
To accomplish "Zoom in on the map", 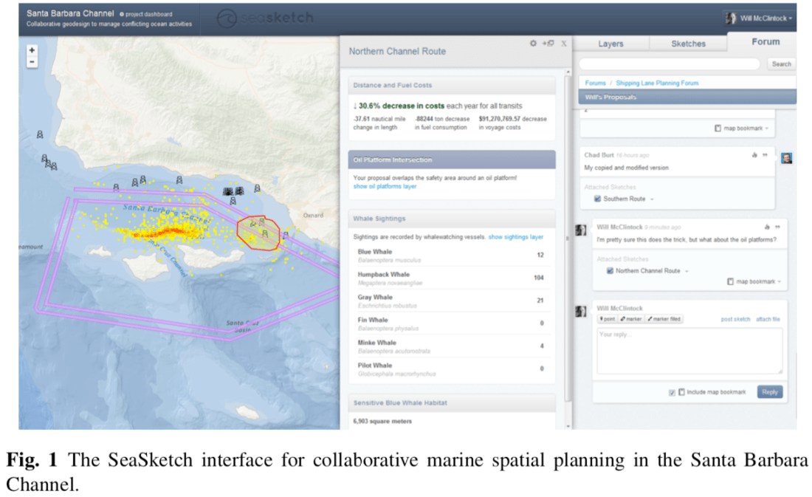I will tap(32, 50).
